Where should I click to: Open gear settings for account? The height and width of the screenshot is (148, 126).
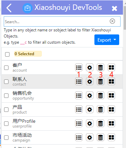coord(90,68)
